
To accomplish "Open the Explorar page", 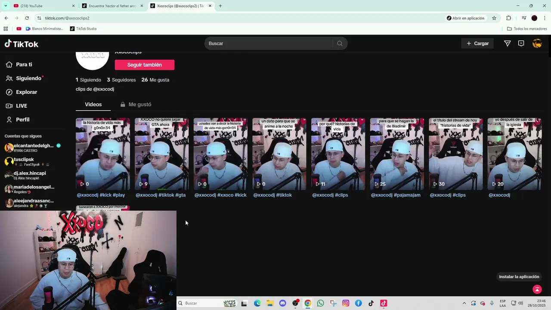I will point(22,92).
